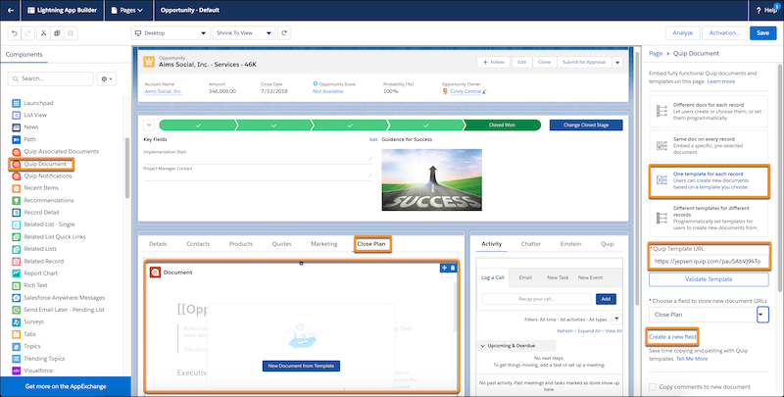
Task: Click the Paste clipboard icon
Action: [x=71, y=33]
